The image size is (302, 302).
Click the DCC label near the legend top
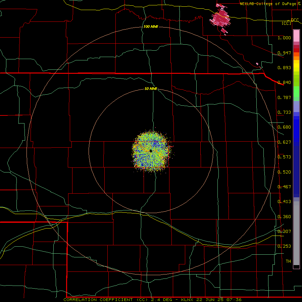click(295, 20)
